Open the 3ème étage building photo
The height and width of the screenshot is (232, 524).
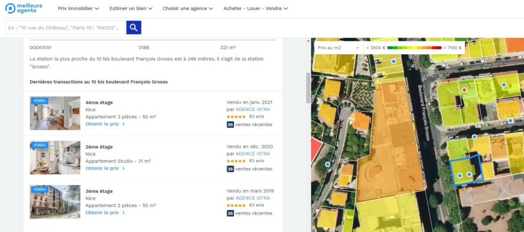tap(55, 202)
